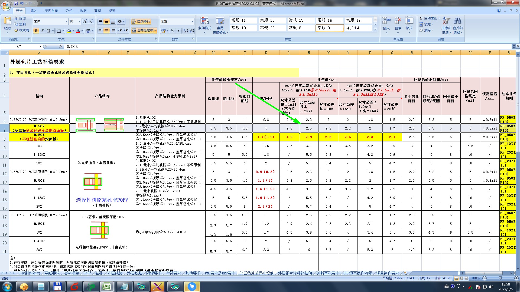Switch to the 内层线路 sheet tab
Screen dimensions: 520x292
pos(115,273)
